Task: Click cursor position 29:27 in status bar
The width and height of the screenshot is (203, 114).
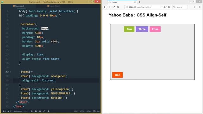Action: pos(26,111)
